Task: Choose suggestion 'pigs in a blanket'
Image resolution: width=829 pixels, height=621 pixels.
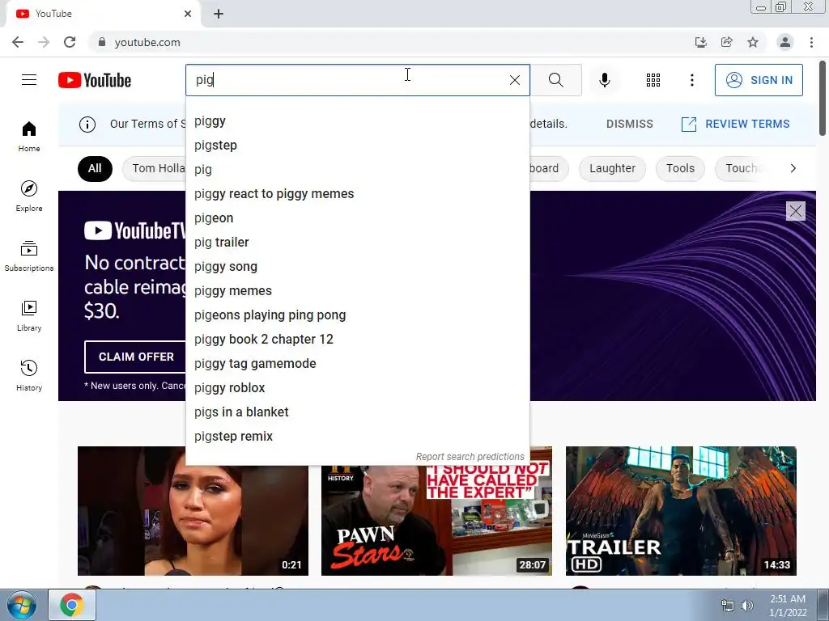Action: click(357, 412)
